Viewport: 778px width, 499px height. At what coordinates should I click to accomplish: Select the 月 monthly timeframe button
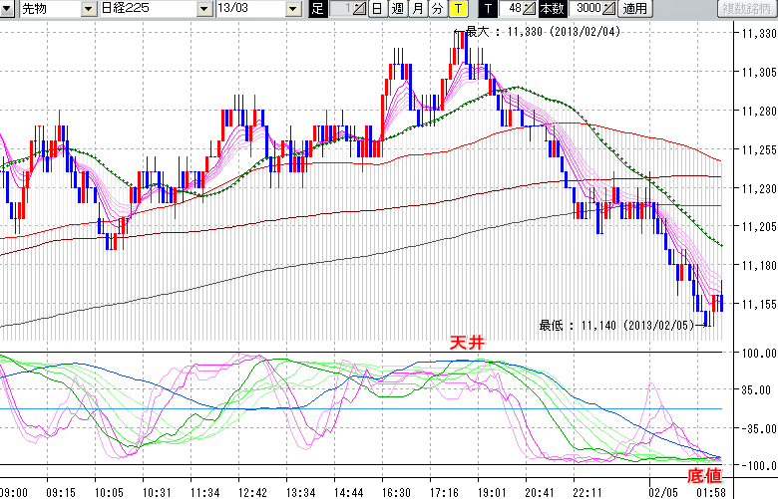(417, 9)
